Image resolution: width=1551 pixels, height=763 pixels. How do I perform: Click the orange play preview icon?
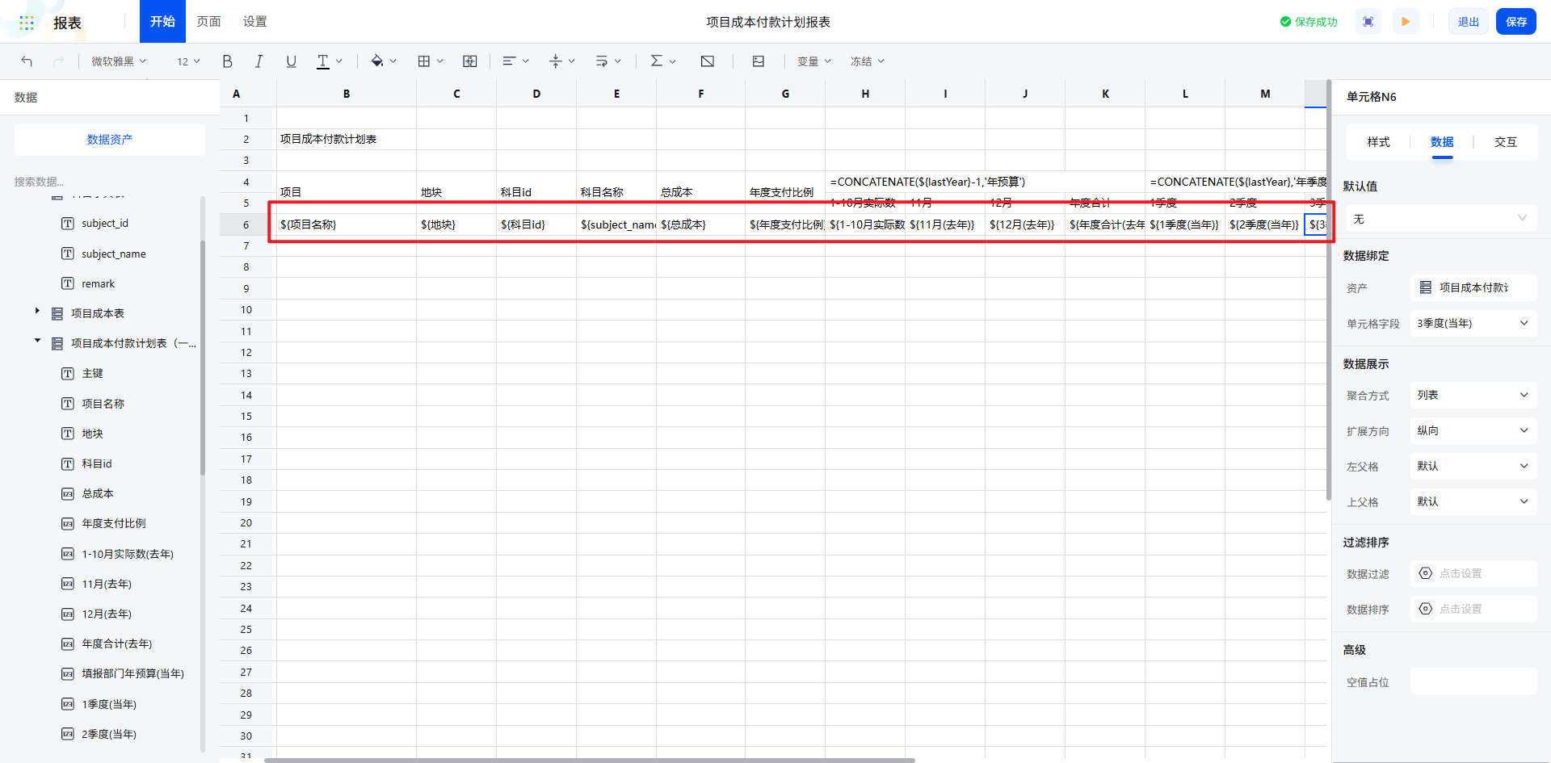pyautogui.click(x=1406, y=22)
